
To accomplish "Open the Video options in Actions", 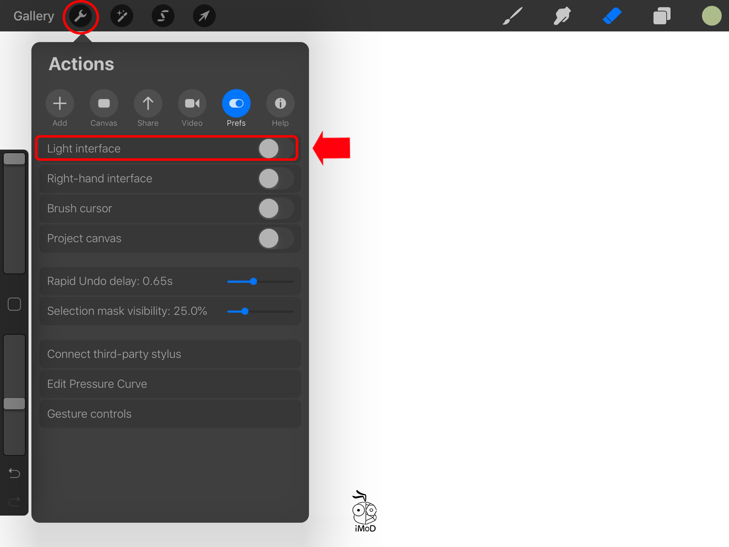I will click(x=192, y=103).
